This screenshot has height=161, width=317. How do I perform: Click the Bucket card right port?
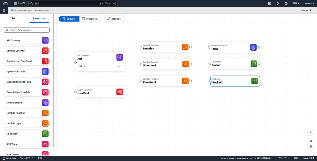click(x=259, y=64)
